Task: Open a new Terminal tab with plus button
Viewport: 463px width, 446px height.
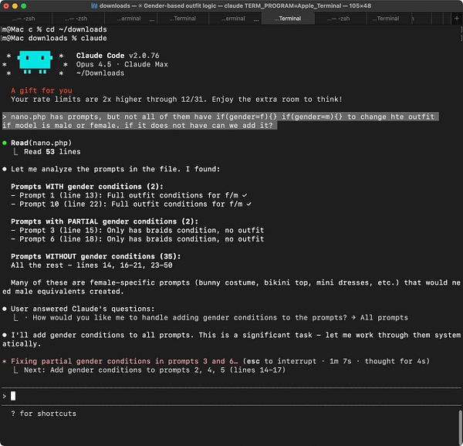Action: [x=456, y=19]
